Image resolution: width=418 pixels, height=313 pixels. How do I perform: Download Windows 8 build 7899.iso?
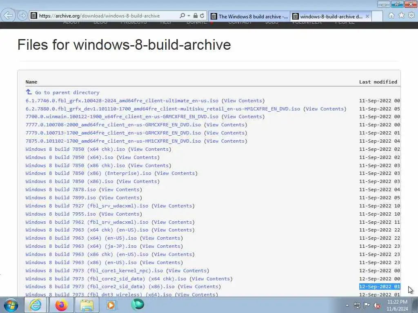[60, 198]
